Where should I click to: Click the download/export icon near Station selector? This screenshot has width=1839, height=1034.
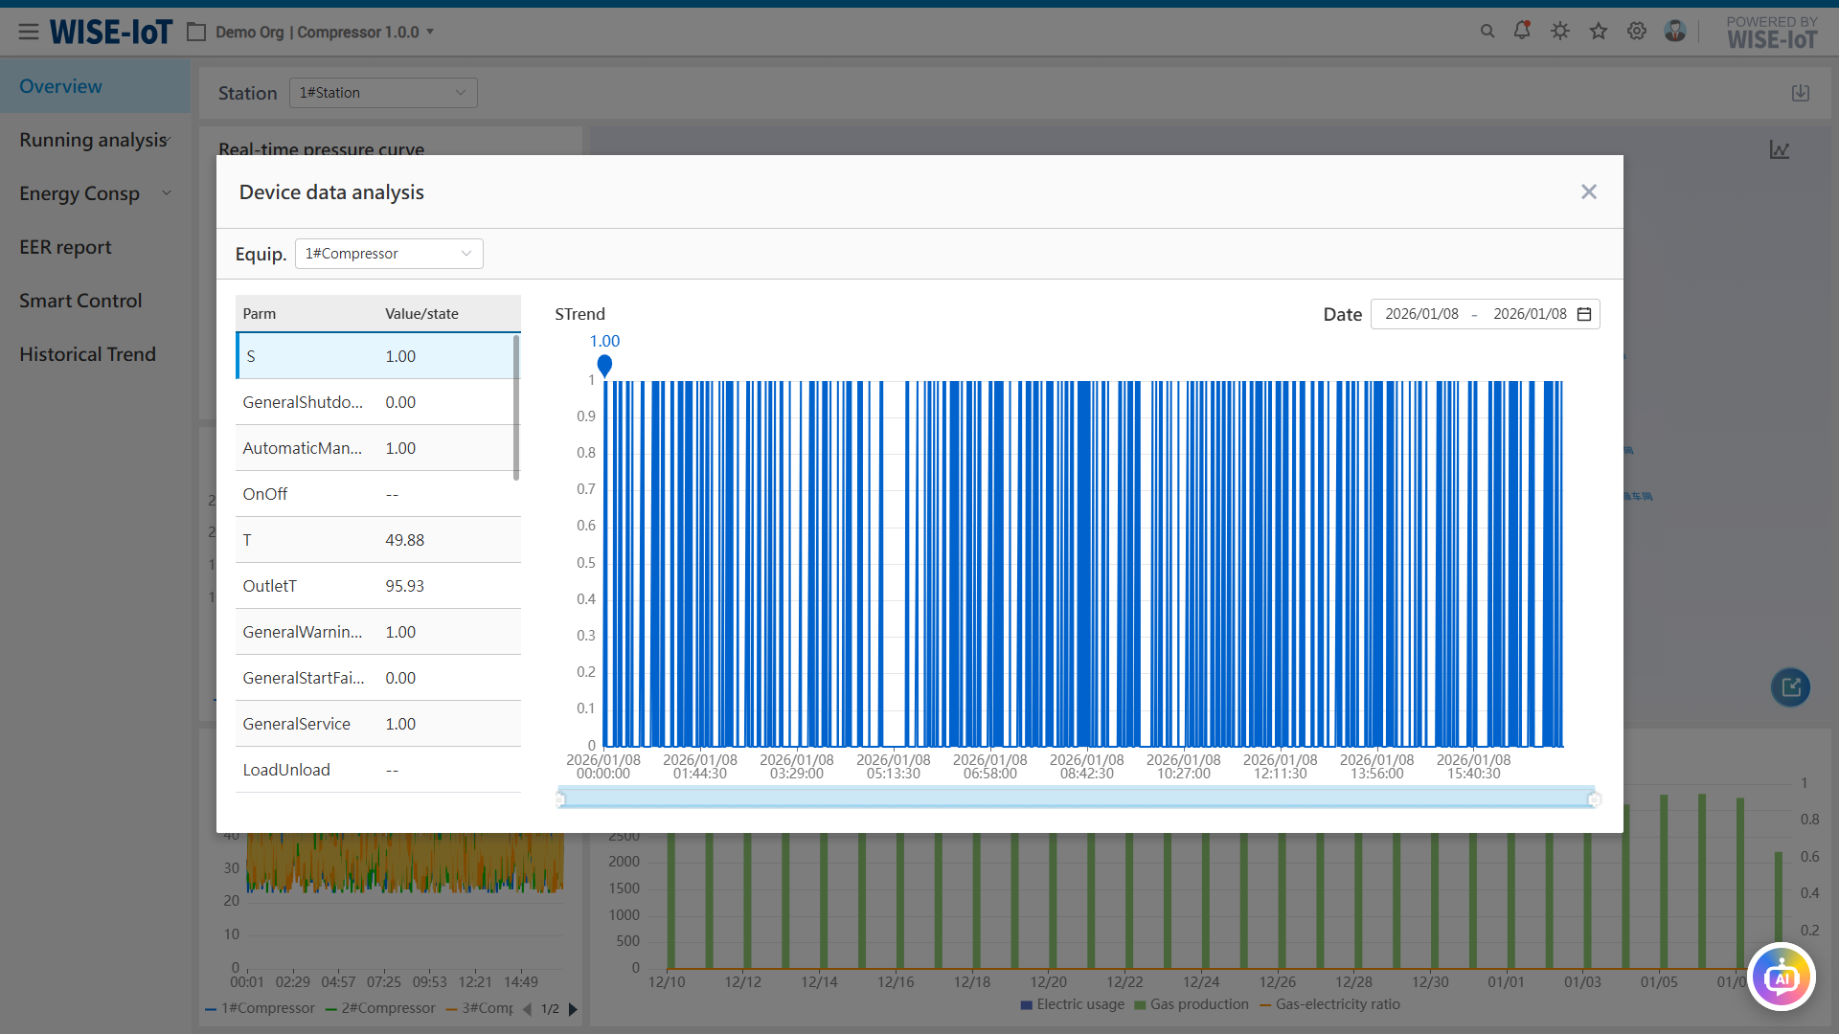1801,92
